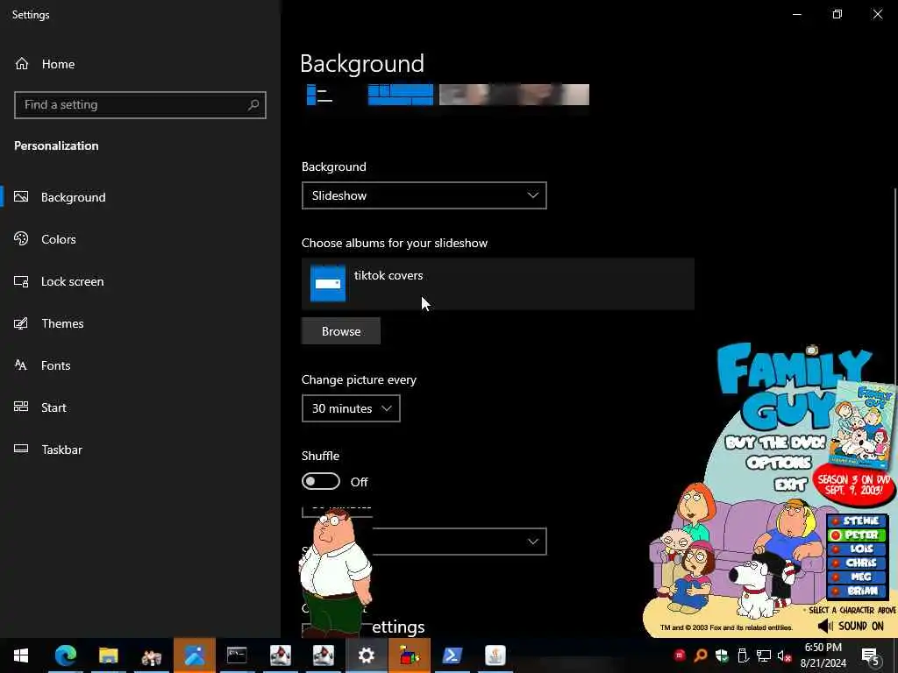Select the Stewie character option
The image size is (898, 673).
click(x=857, y=521)
